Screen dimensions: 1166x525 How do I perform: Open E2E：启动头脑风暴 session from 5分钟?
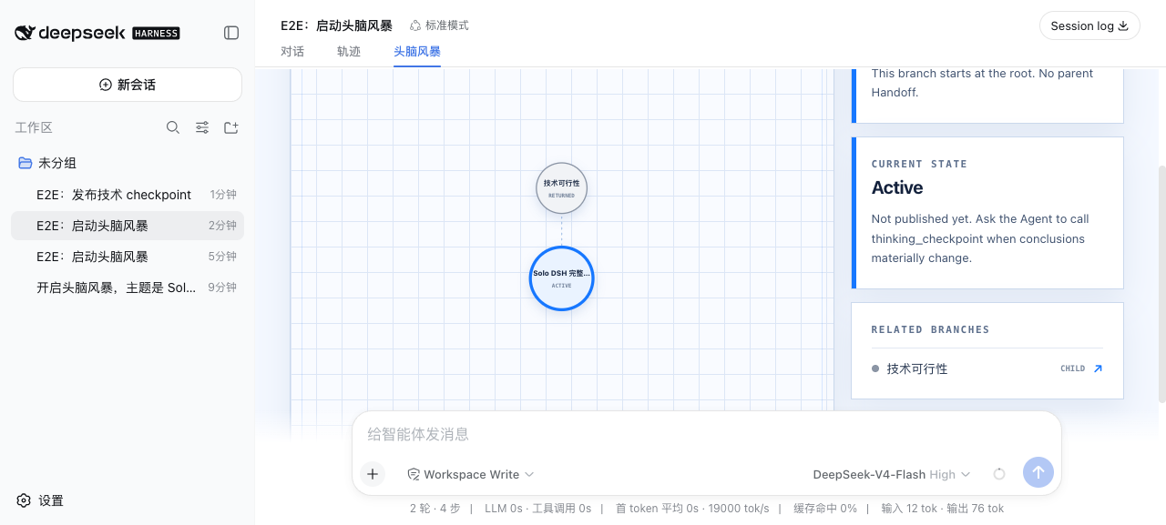coord(128,257)
